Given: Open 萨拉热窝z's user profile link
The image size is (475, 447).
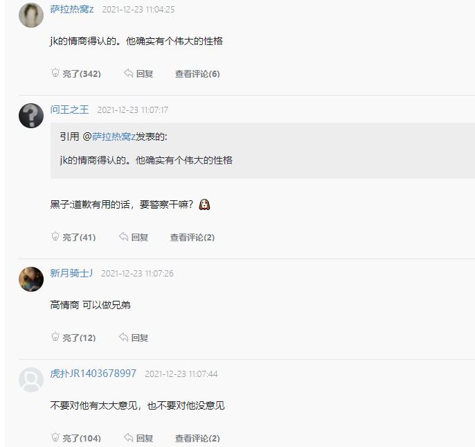Looking at the screenshot, I should pyautogui.click(x=72, y=10).
